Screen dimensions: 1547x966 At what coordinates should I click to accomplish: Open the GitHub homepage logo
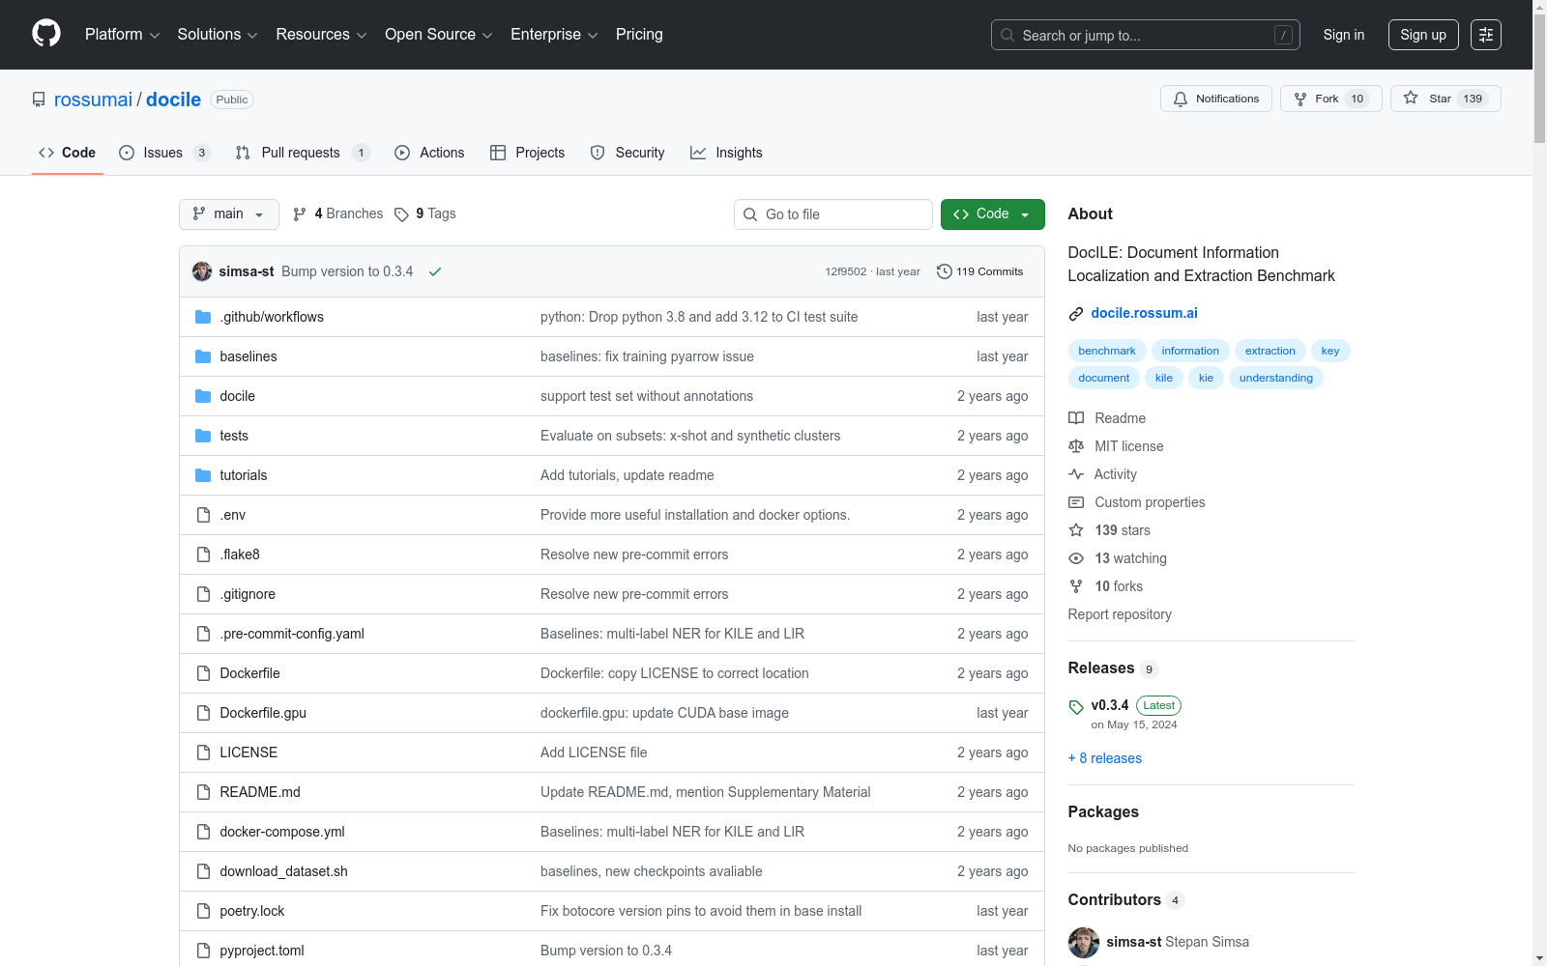46,34
